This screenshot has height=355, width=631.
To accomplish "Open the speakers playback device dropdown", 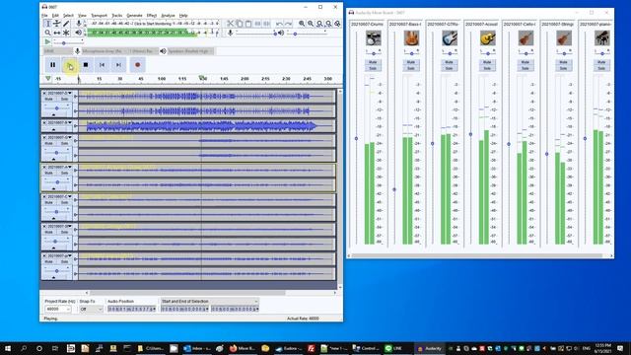I will [x=190, y=51].
